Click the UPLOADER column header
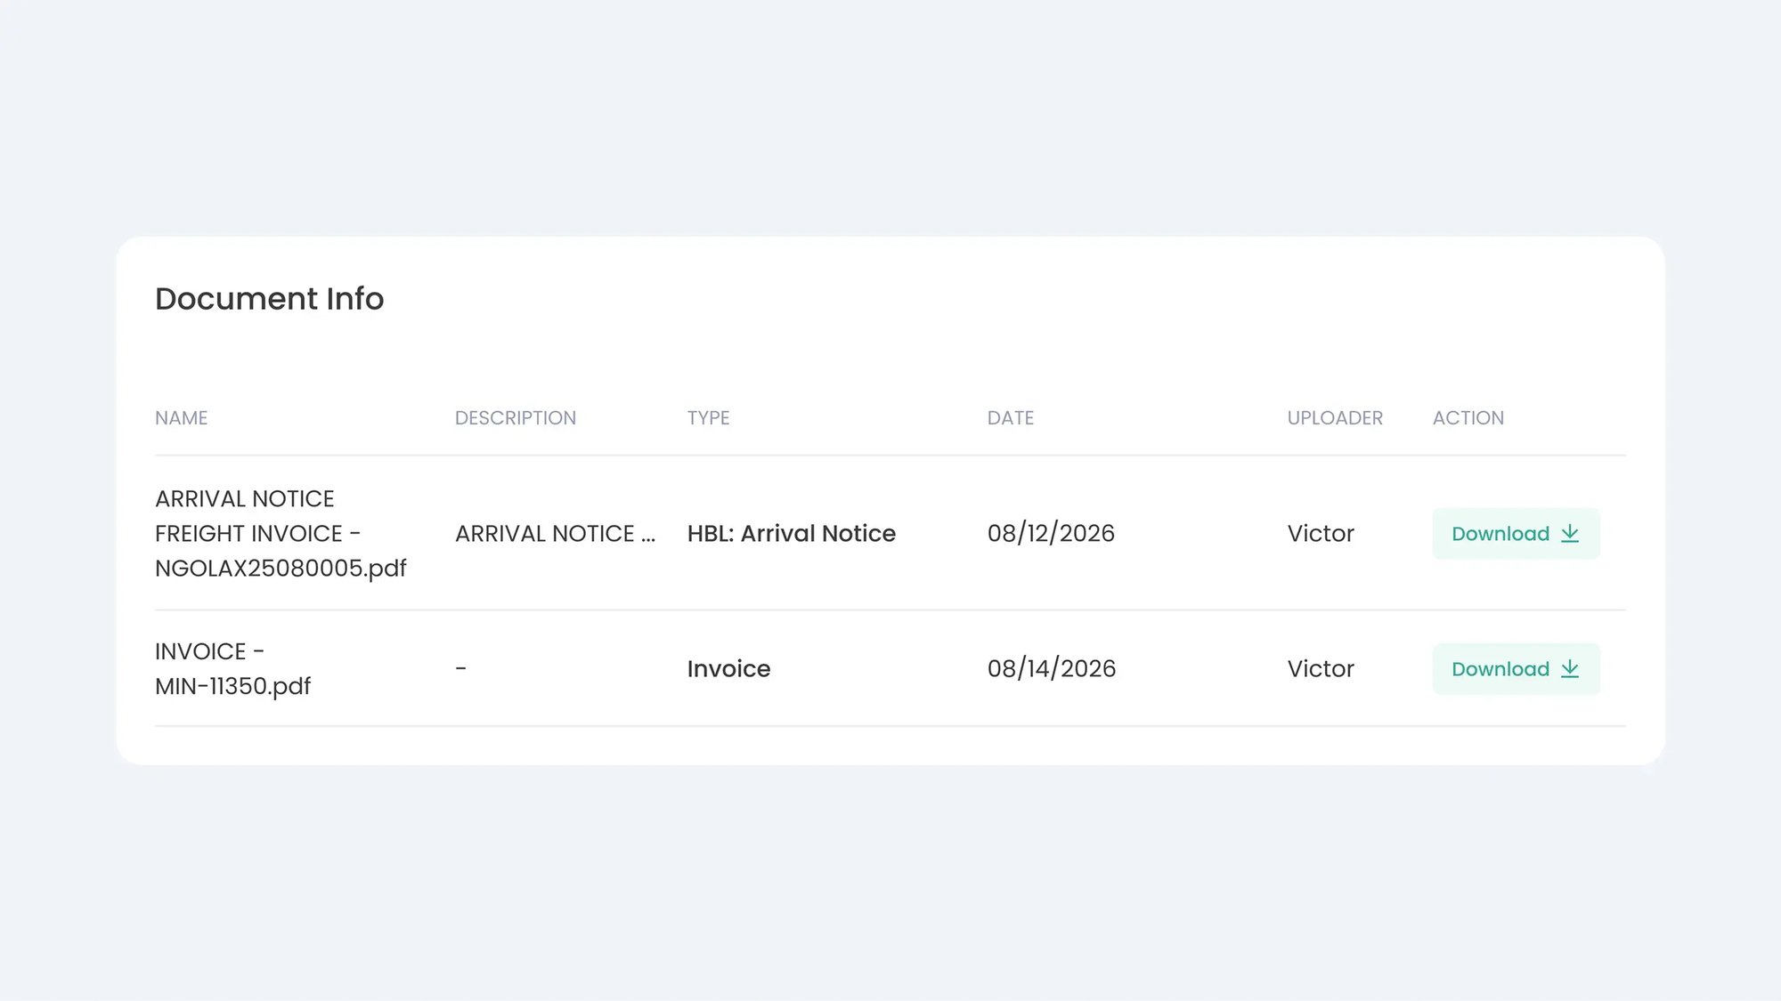This screenshot has height=1001, width=1781. click(1334, 418)
